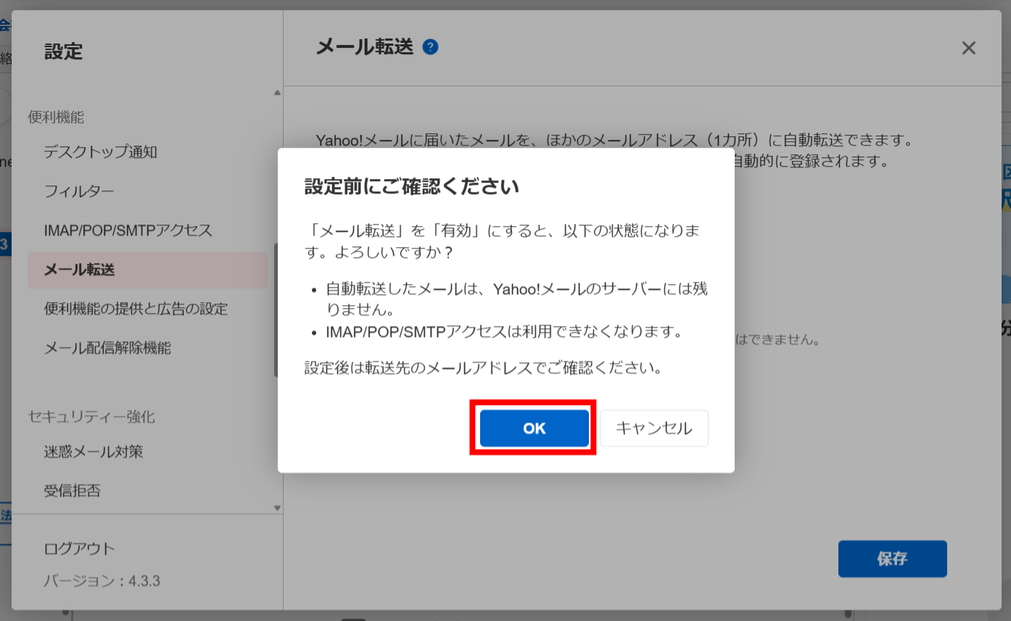Select デスクトップ通知 in the settings sidebar
Image resolution: width=1011 pixels, height=621 pixels.
pos(99,151)
